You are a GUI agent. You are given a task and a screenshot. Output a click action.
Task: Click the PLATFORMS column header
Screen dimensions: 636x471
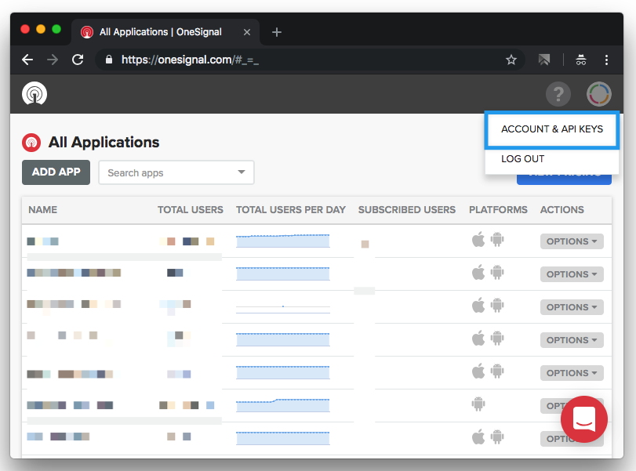tap(498, 210)
